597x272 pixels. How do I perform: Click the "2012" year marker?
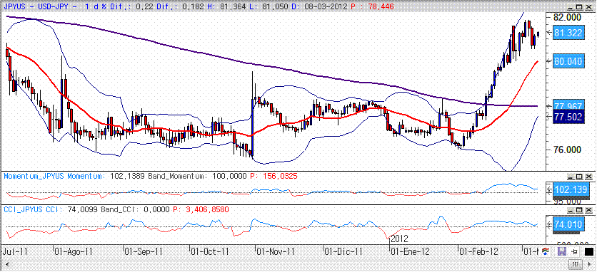[x=399, y=239]
